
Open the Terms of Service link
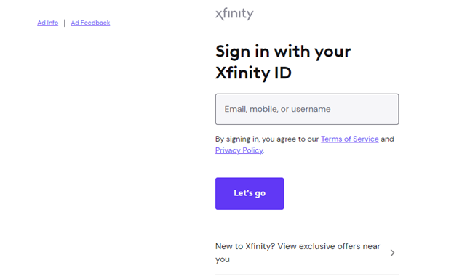click(349, 139)
